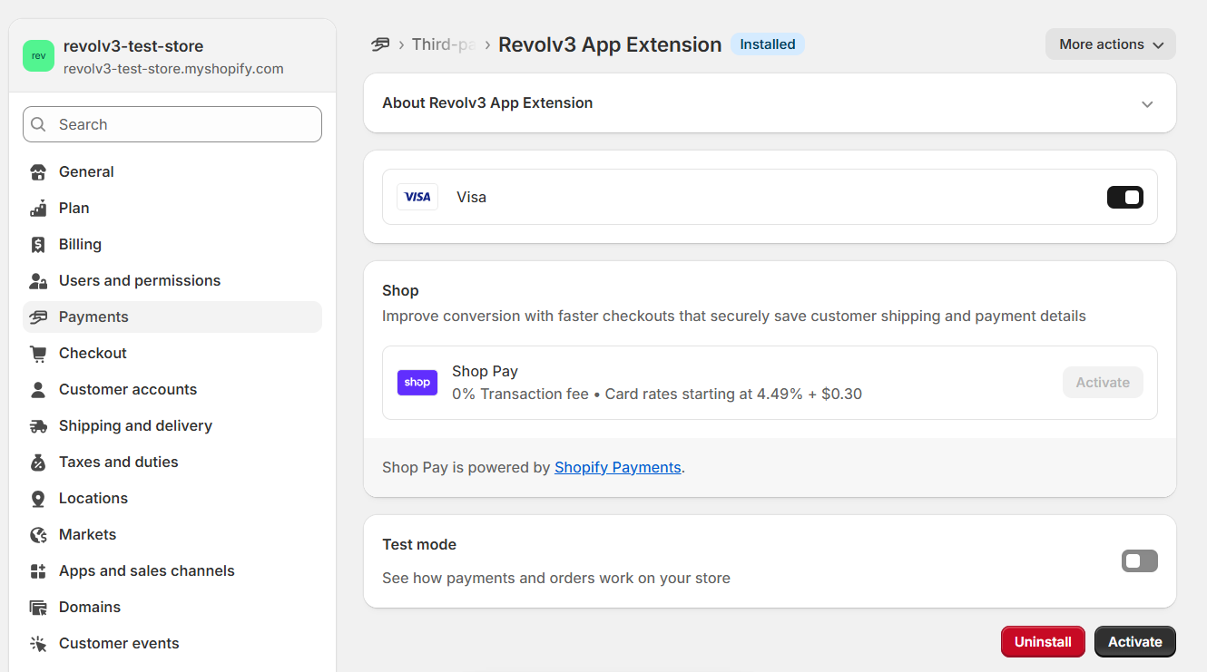Collapse breadcrumb by clicking Third-pa link
This screenshot has height=672, width=1207.
pyautogui.click(x=444, y=44)
